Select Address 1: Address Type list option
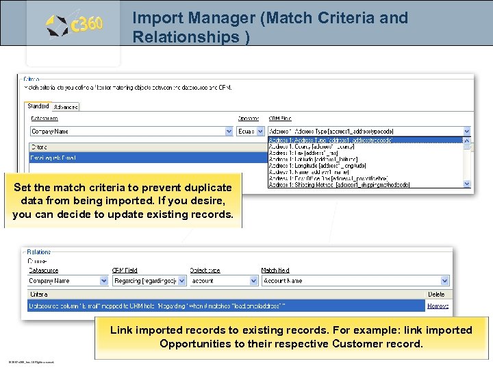This screenshot has width=493, height=370. [366, 140]
